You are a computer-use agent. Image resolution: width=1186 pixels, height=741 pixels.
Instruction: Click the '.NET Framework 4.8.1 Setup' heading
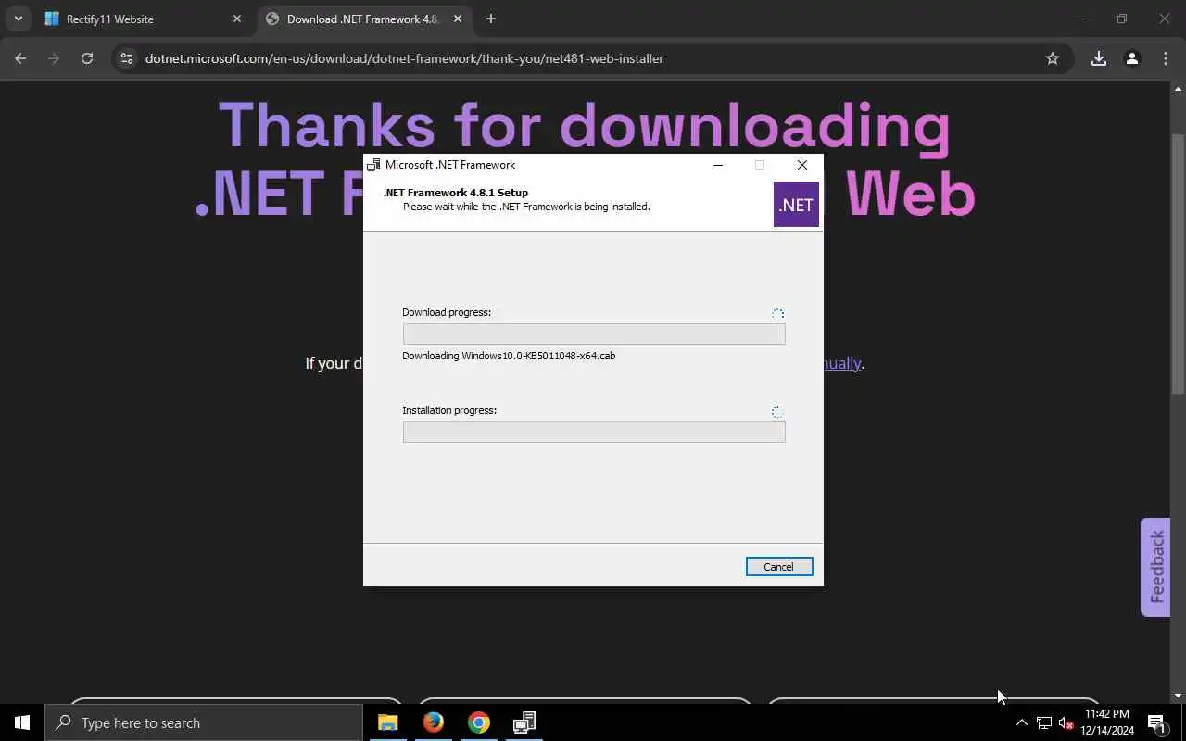click(x=456, y=193)
